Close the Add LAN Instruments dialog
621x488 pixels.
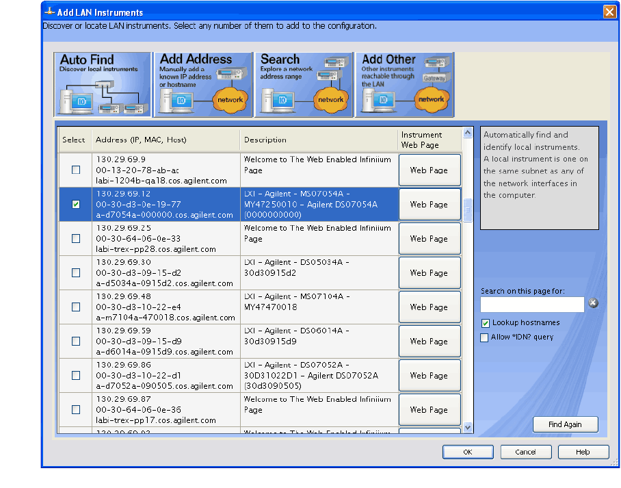click(609, 12)
